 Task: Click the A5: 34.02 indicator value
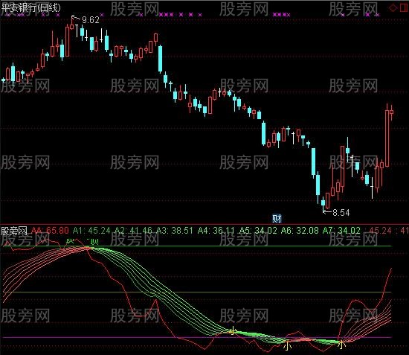tap(258, 231)
